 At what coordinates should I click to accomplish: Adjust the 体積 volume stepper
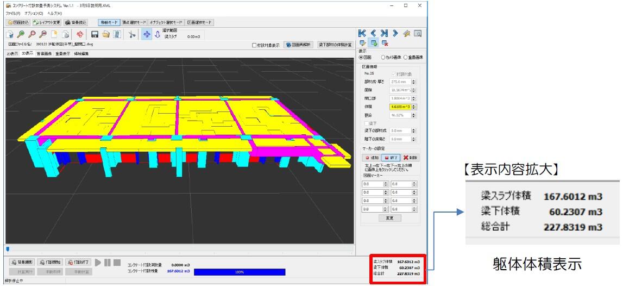[x=413, y=107]
